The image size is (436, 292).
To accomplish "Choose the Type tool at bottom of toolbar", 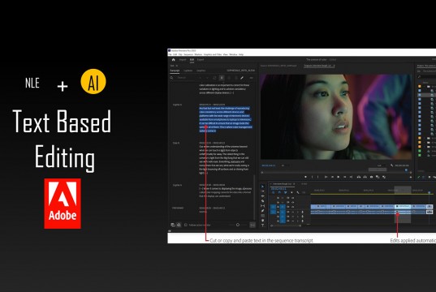I will pyautogui.click(x=262, y=225).
